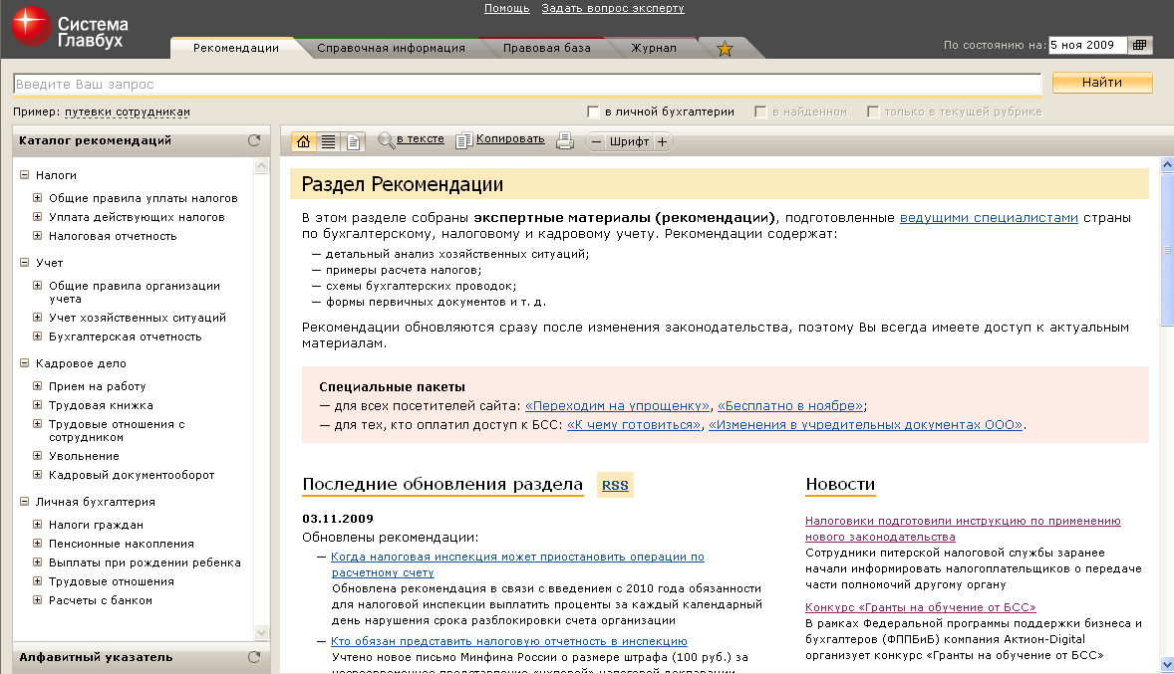Image resolution: width=1174 pixels, height=674 pixels.
Task: Click the copy documents icon
Action: [x=463, y=140]
